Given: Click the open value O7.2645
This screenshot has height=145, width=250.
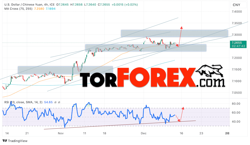Looking at the screenshot, I should tap(62, 5).
